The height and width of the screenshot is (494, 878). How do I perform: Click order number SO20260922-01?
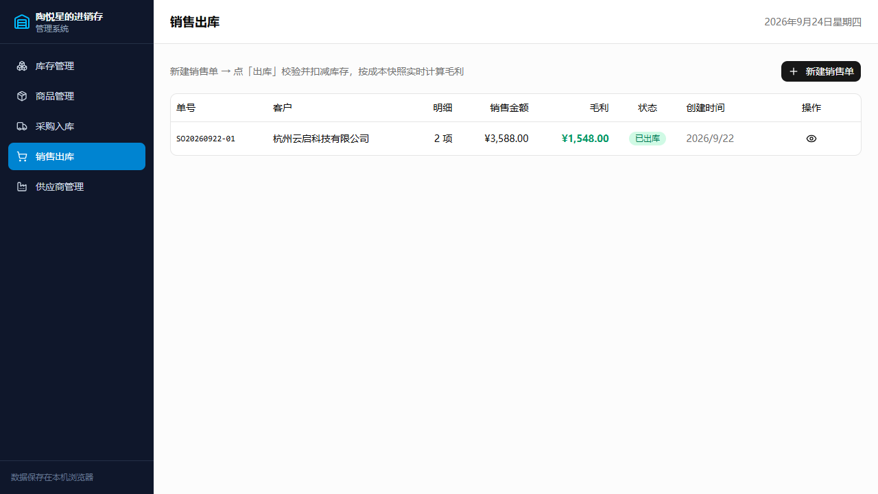206,139
